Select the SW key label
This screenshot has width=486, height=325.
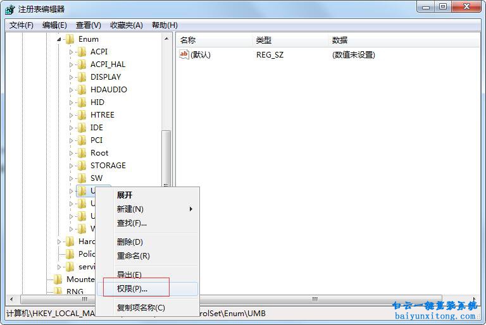[96, 178]
